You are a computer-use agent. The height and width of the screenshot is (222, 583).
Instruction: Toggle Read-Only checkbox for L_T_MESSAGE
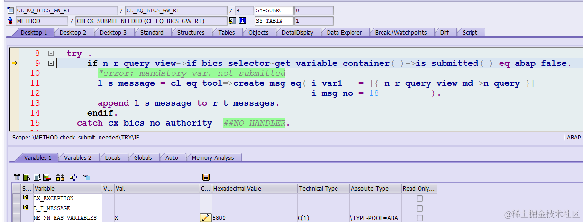click(419, 208)
